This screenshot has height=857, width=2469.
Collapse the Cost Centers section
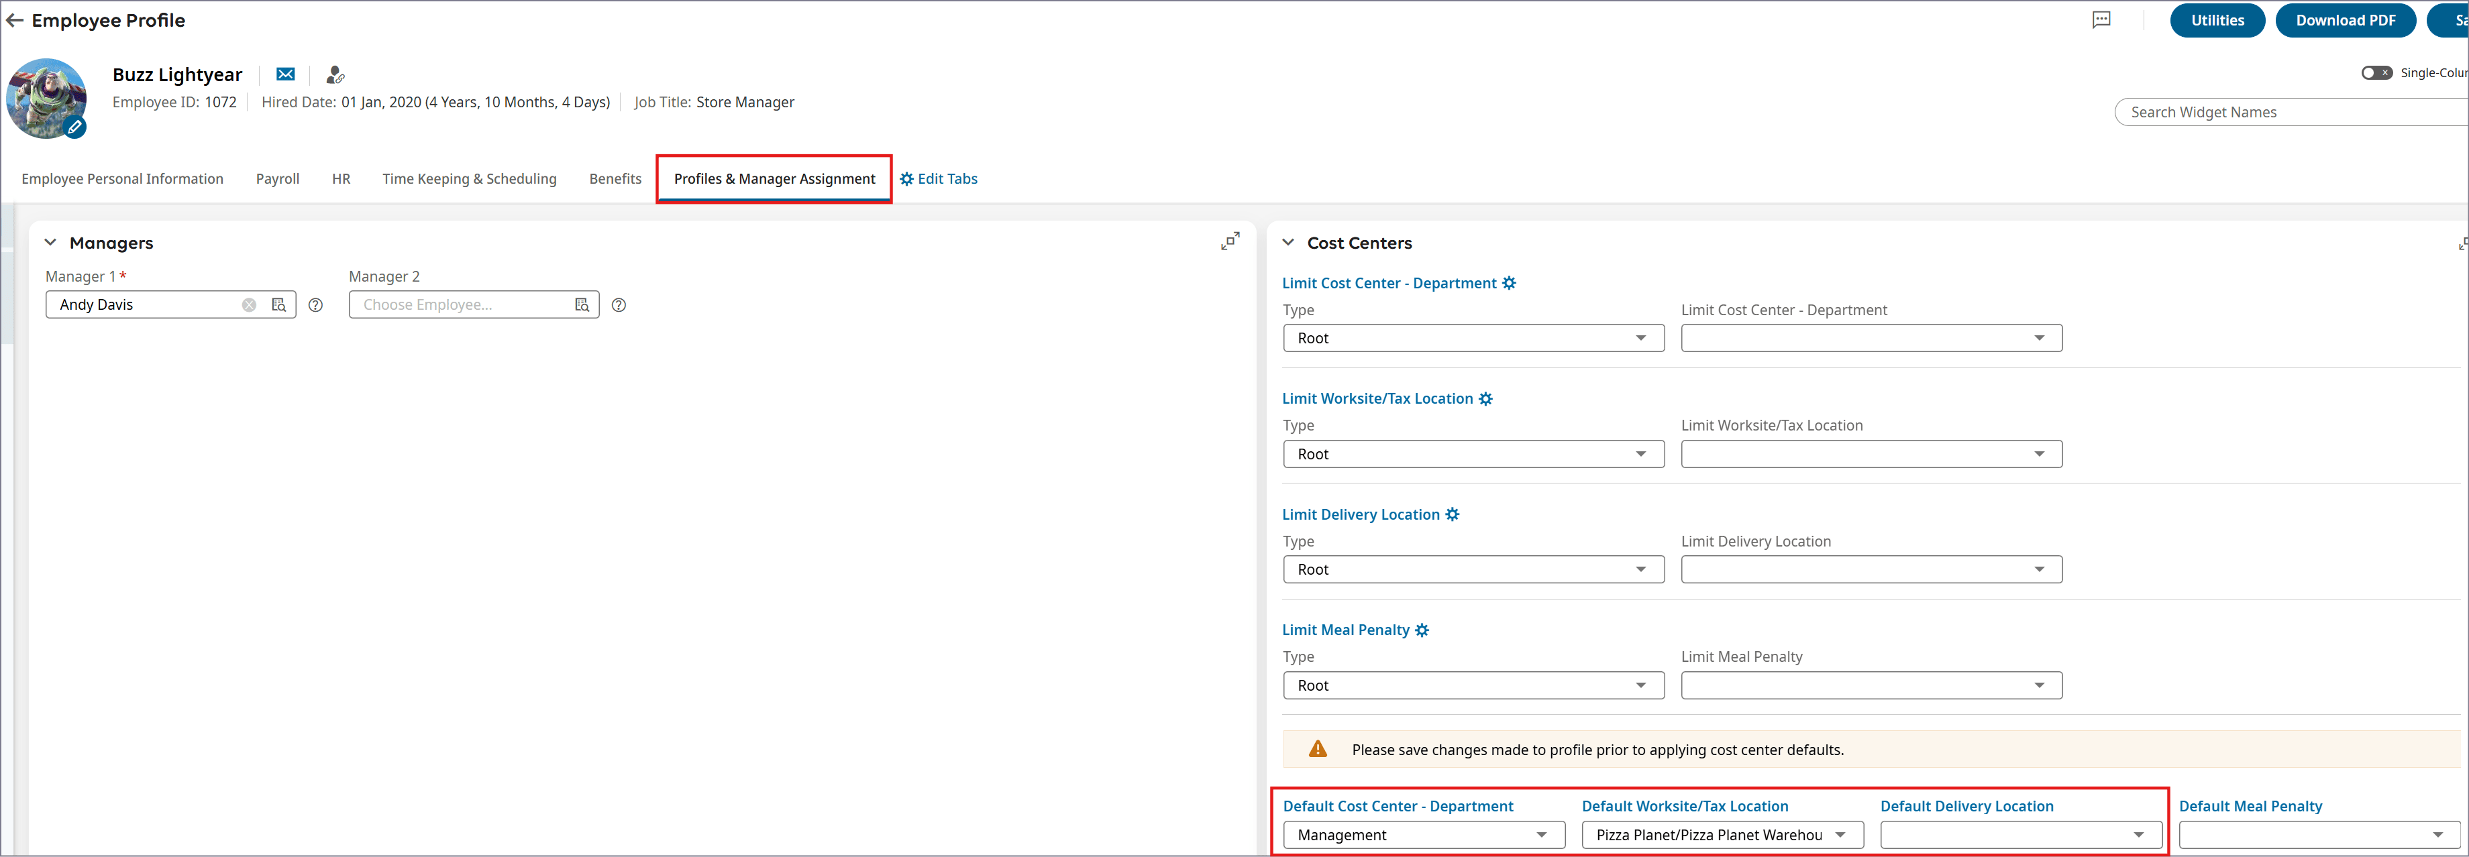(x=1288, y=243)
